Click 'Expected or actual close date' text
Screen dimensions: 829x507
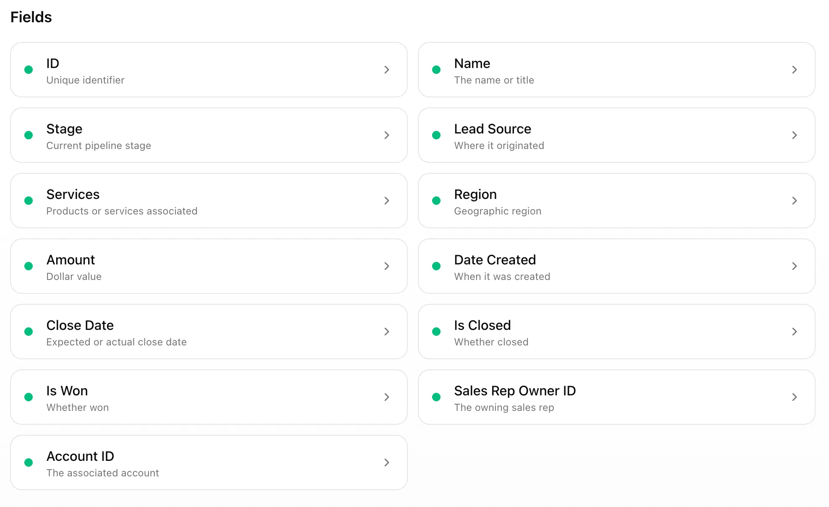(x=116, y=342)
